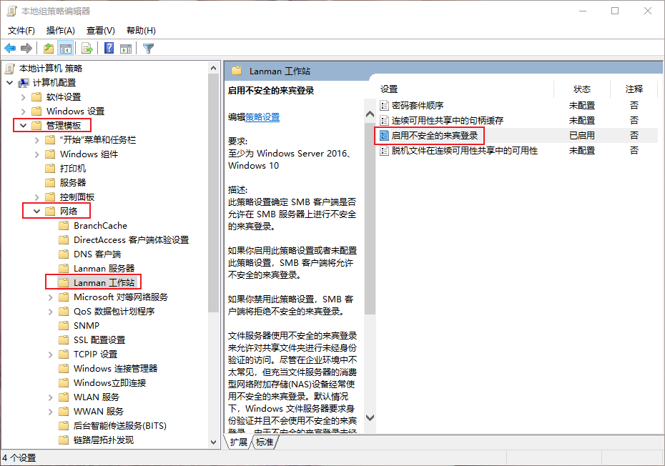Click the policy icon beside 密码套件顺序

coord(384,105)
